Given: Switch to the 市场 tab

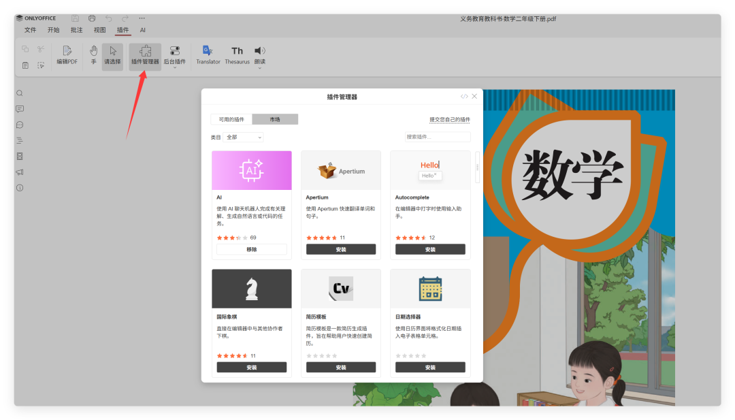Looking at the screenshot, I should (275, 120).
